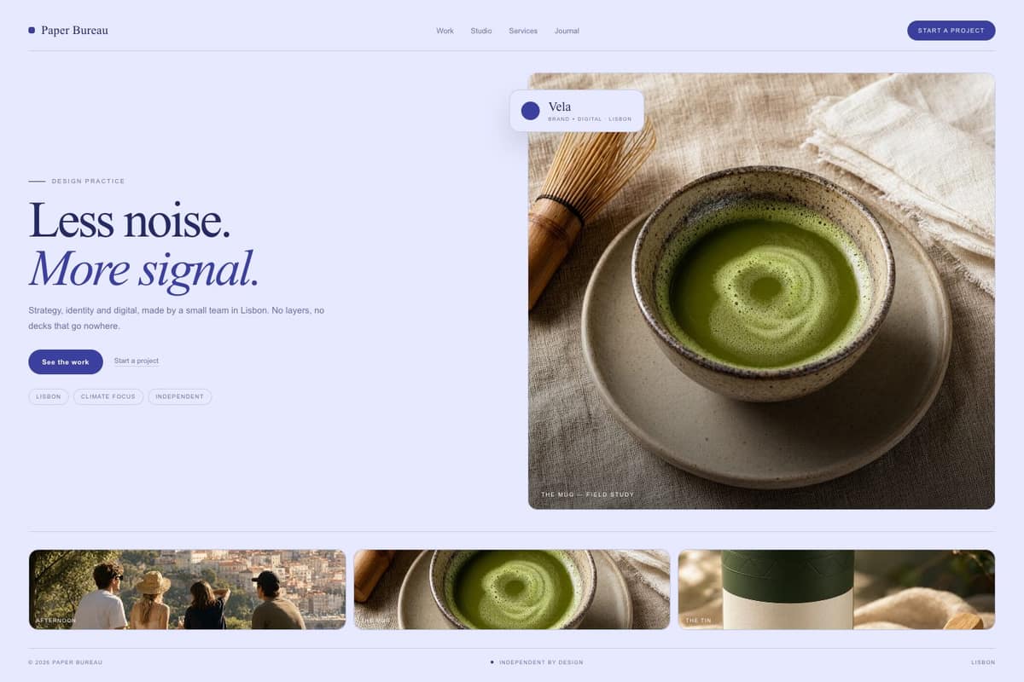Click the blue circle icon beside Vela

click(531, 111)
